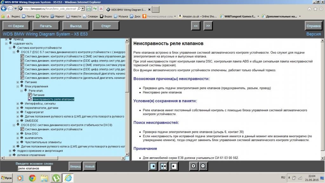Click content pane vertical scrollbar
This screenshot has height=183, width=325.
(322, 99)
